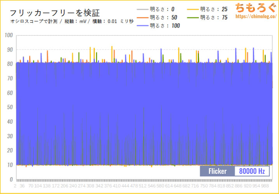
Task: Click the orange legend line for brightness 50
Action: [x=143, y=17]
